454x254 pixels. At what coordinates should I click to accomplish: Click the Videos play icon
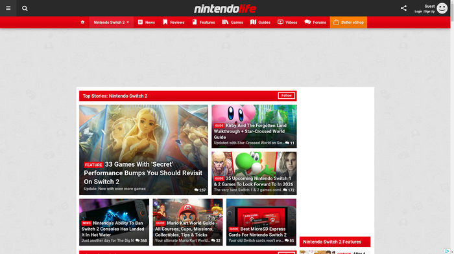(x=280, y=22)
